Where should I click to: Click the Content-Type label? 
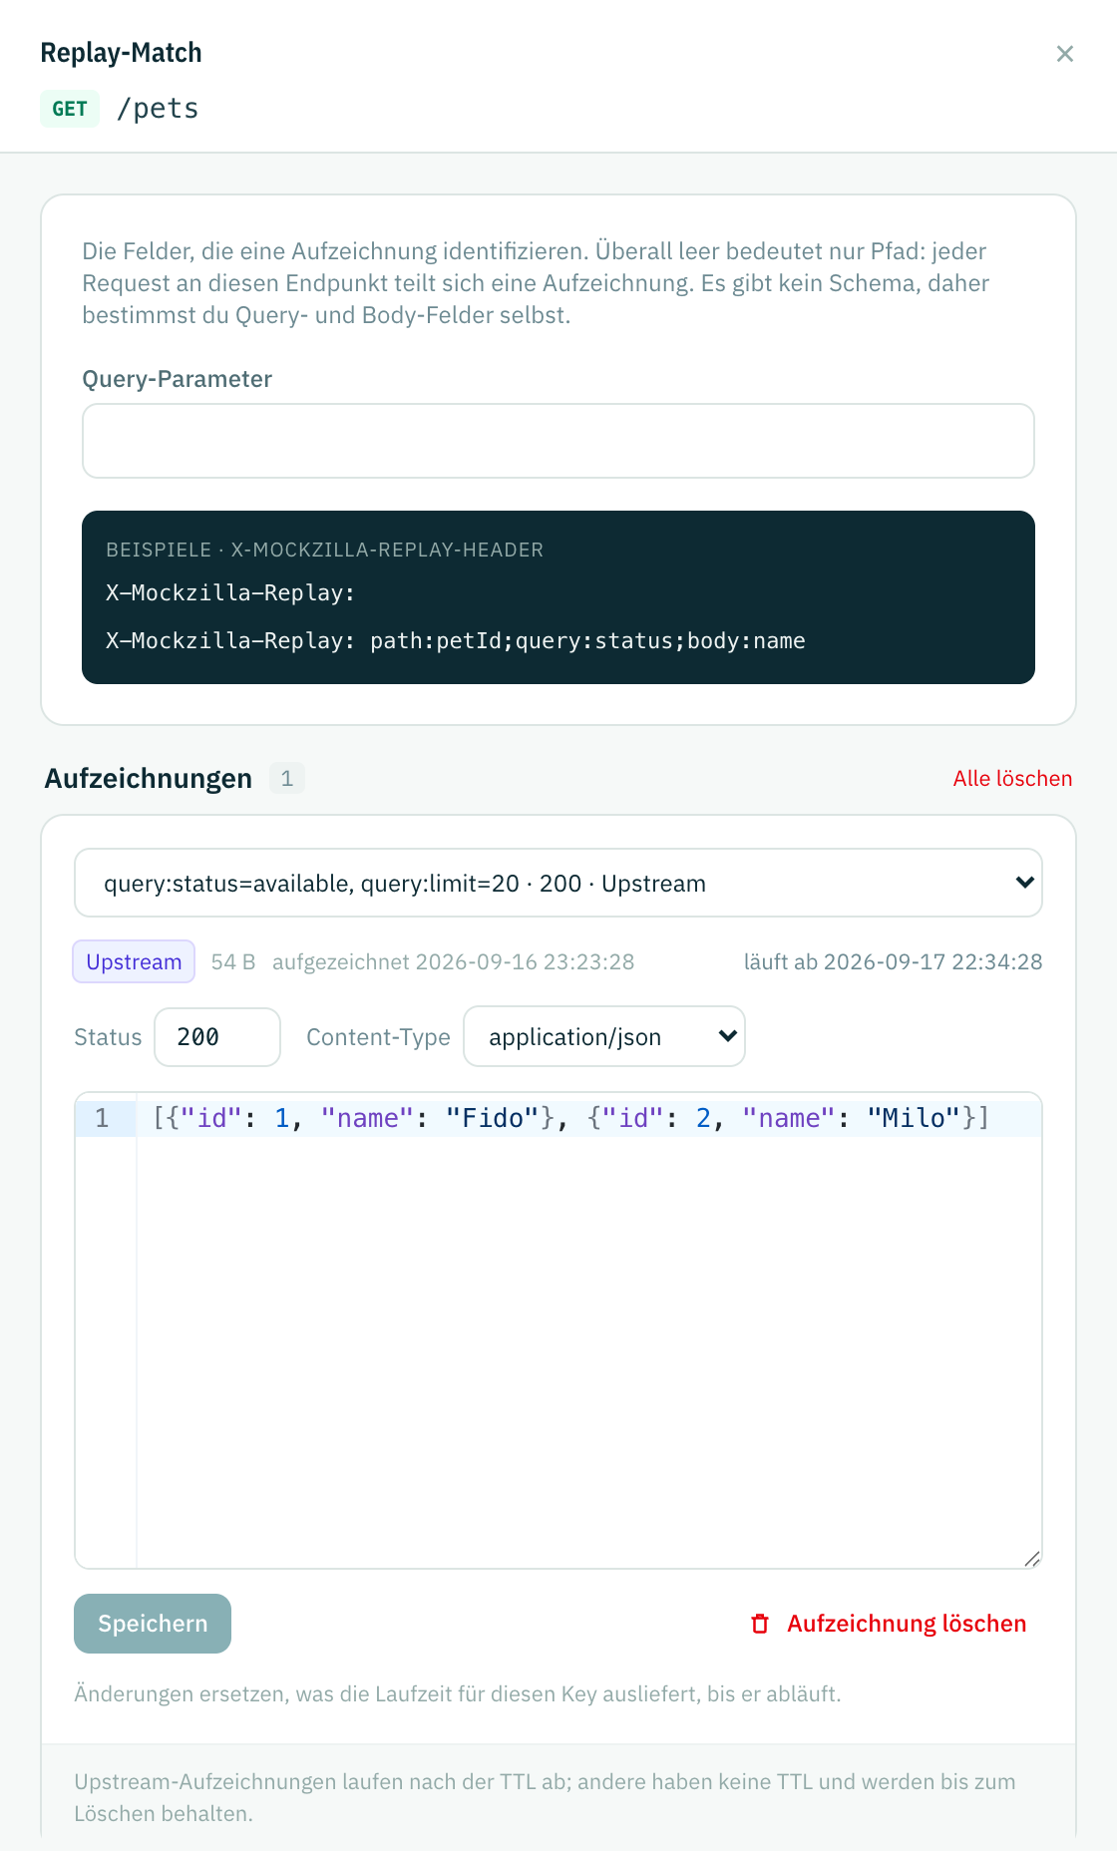click(378, 1037)
